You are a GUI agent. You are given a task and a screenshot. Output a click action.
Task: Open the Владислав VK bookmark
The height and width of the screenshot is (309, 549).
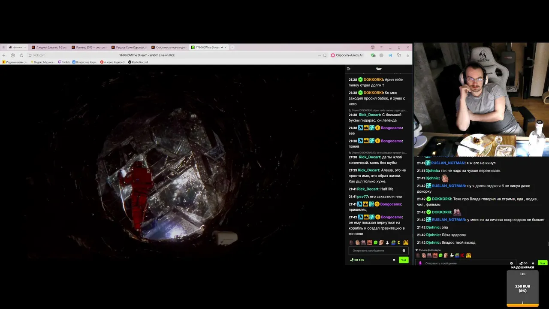tap(84, 62)
